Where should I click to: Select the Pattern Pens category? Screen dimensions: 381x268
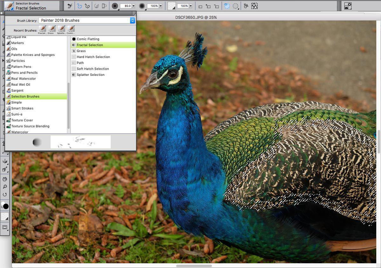(36, 67)
